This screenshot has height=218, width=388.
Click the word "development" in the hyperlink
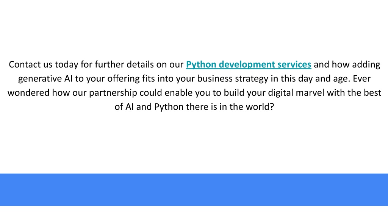pyautogui.click(x=247, y=64)
